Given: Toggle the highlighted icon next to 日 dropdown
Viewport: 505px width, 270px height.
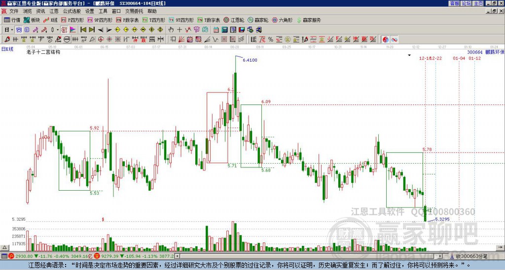Looking at the screenshot, I should click(x=19, y=30).
